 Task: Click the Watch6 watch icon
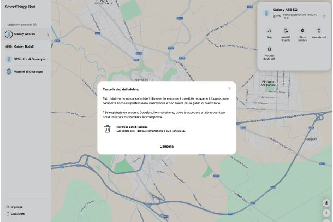pos(9,72)
